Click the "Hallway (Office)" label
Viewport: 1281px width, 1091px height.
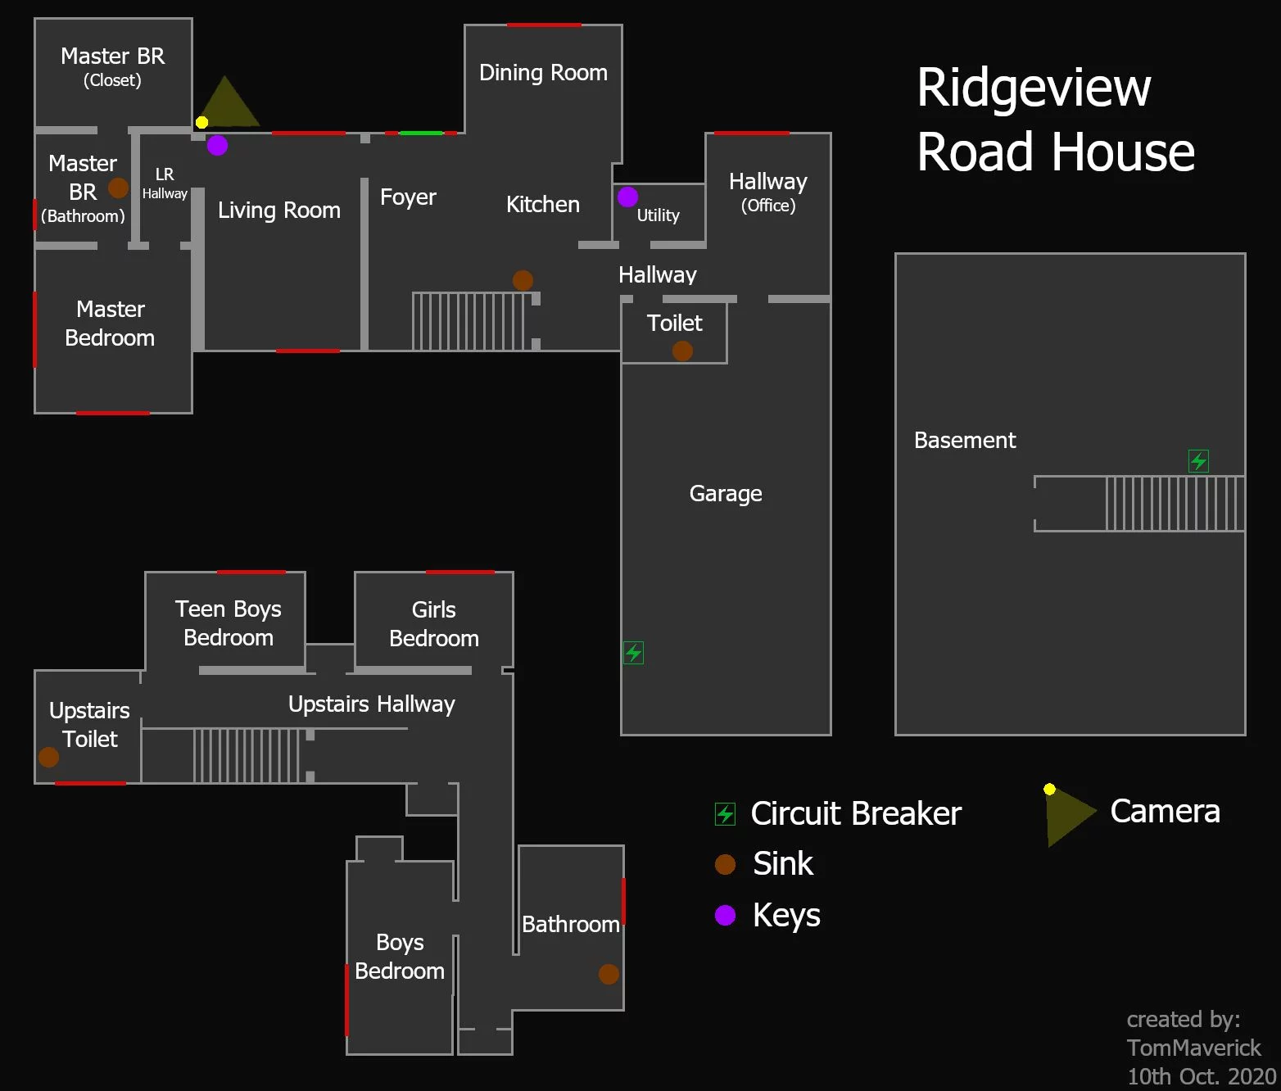point(768,192)
